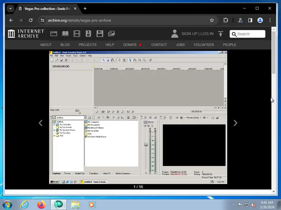Image resolution: width=281 pixels, height=210 pixels.
Task: Open the CONTACT menu item
Action: click(159, 45)
